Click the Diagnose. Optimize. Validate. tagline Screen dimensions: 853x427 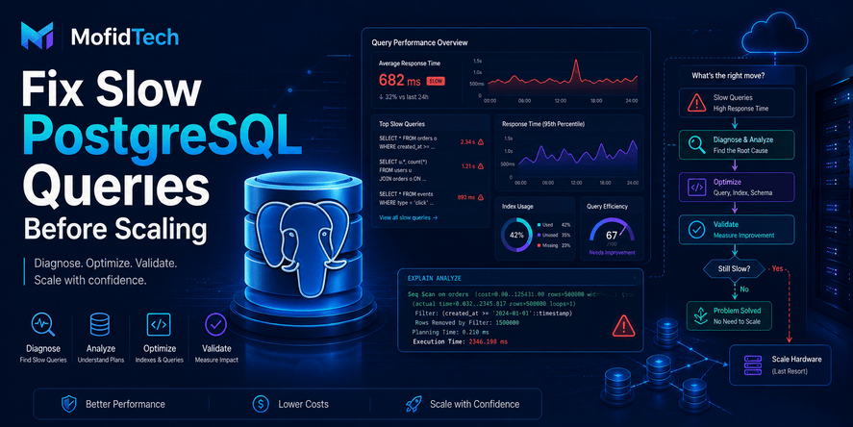click(106, 264)
